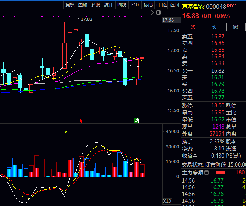Viewport: 246px width, 206px height.
Task: Click the 返回 back button
Action: (175, 4)
